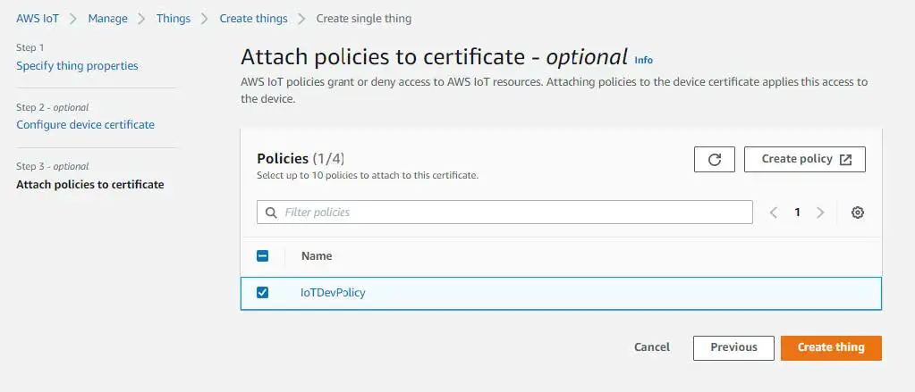Cancel the thing creation wizard
The width and height of the screenshot is (915, 392).
[651, 347]
